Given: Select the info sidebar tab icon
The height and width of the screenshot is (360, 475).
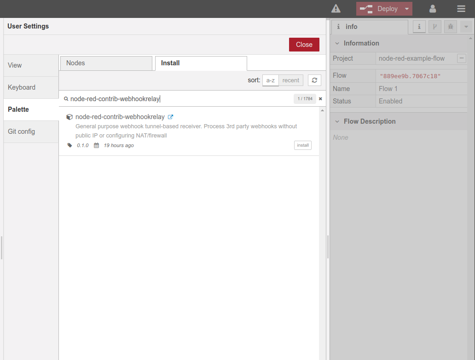Looking at the screenshot, I should pyautogui.click(x=419, y=27).
